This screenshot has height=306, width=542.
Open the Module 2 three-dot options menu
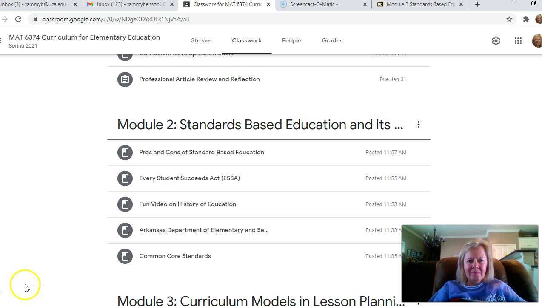pos(418,125)
